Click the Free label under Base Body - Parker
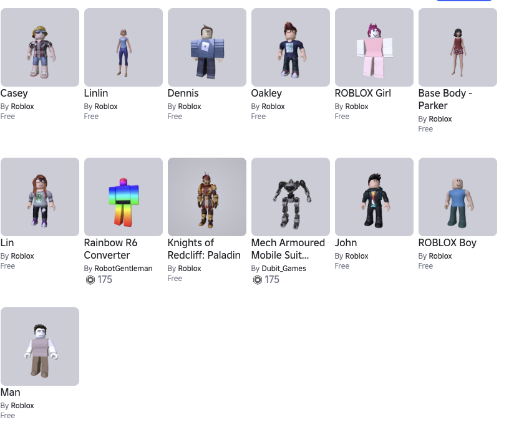The width and height of the screenshot is (514, 435). point(426,129)
